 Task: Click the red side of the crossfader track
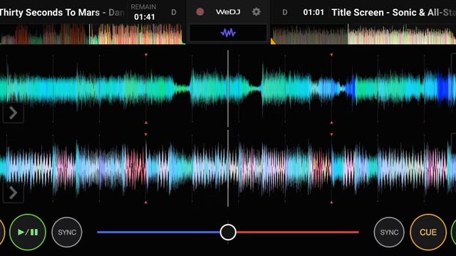[x=298, y=233]
